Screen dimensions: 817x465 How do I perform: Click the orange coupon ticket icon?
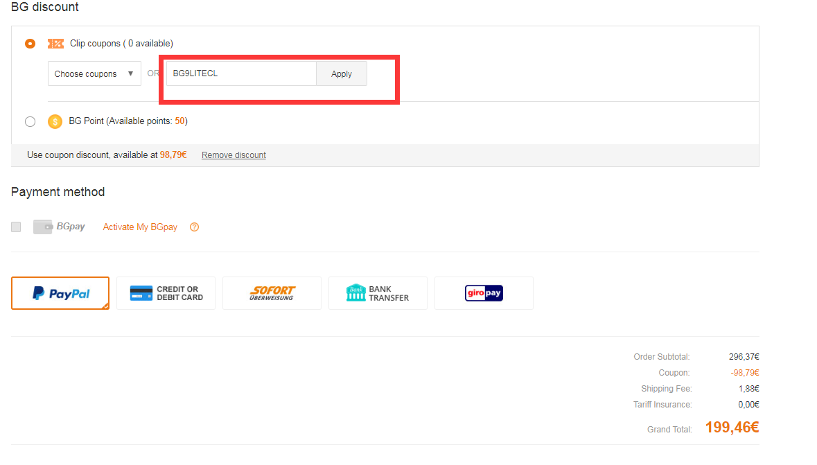point(55,44)
